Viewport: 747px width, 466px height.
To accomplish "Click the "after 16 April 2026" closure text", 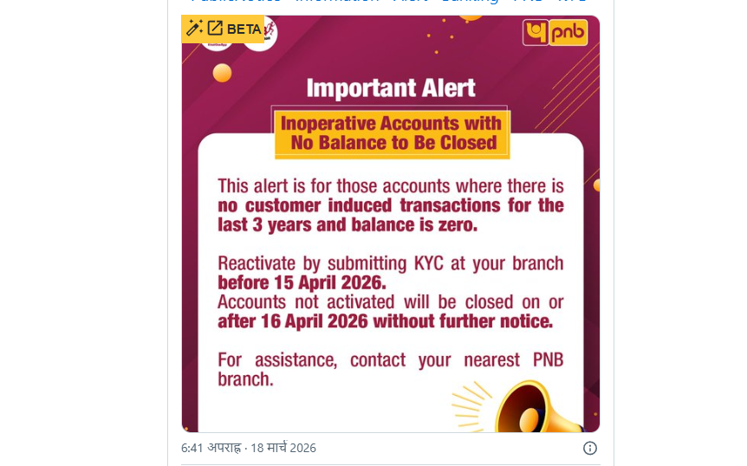I will click(385, 321).
